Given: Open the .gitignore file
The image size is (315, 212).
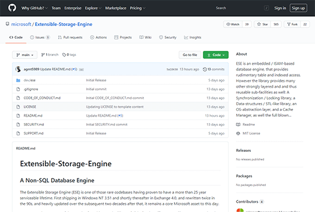Looking at the screenshot, I should [x=31, y=89].
